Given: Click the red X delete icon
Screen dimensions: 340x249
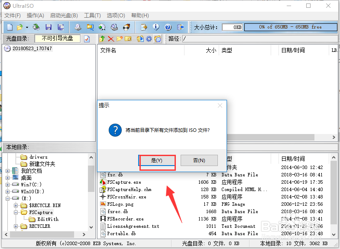Looking at the screenshot, I should pos(111,39).
